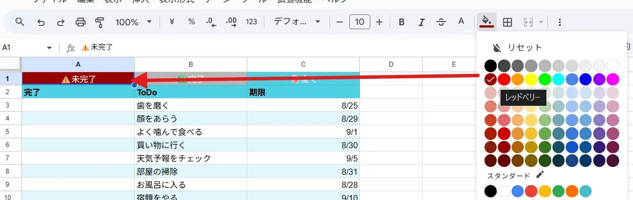Select row 1 header
The image size is (633, 200).
(x=10, y=79)
